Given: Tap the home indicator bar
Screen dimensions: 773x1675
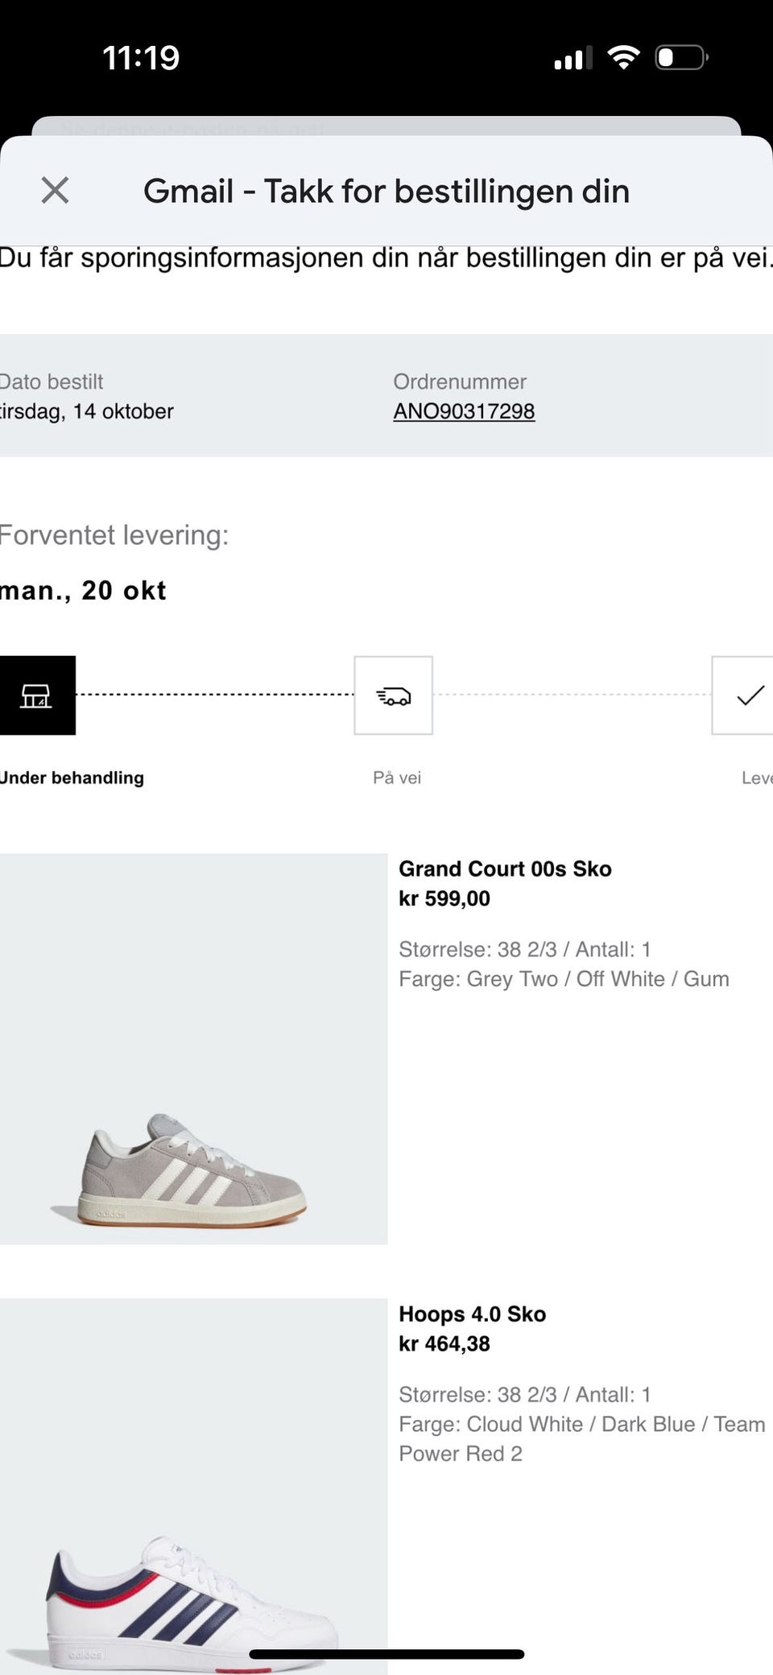Looking at the screenshot, I should pos(386,1655).
